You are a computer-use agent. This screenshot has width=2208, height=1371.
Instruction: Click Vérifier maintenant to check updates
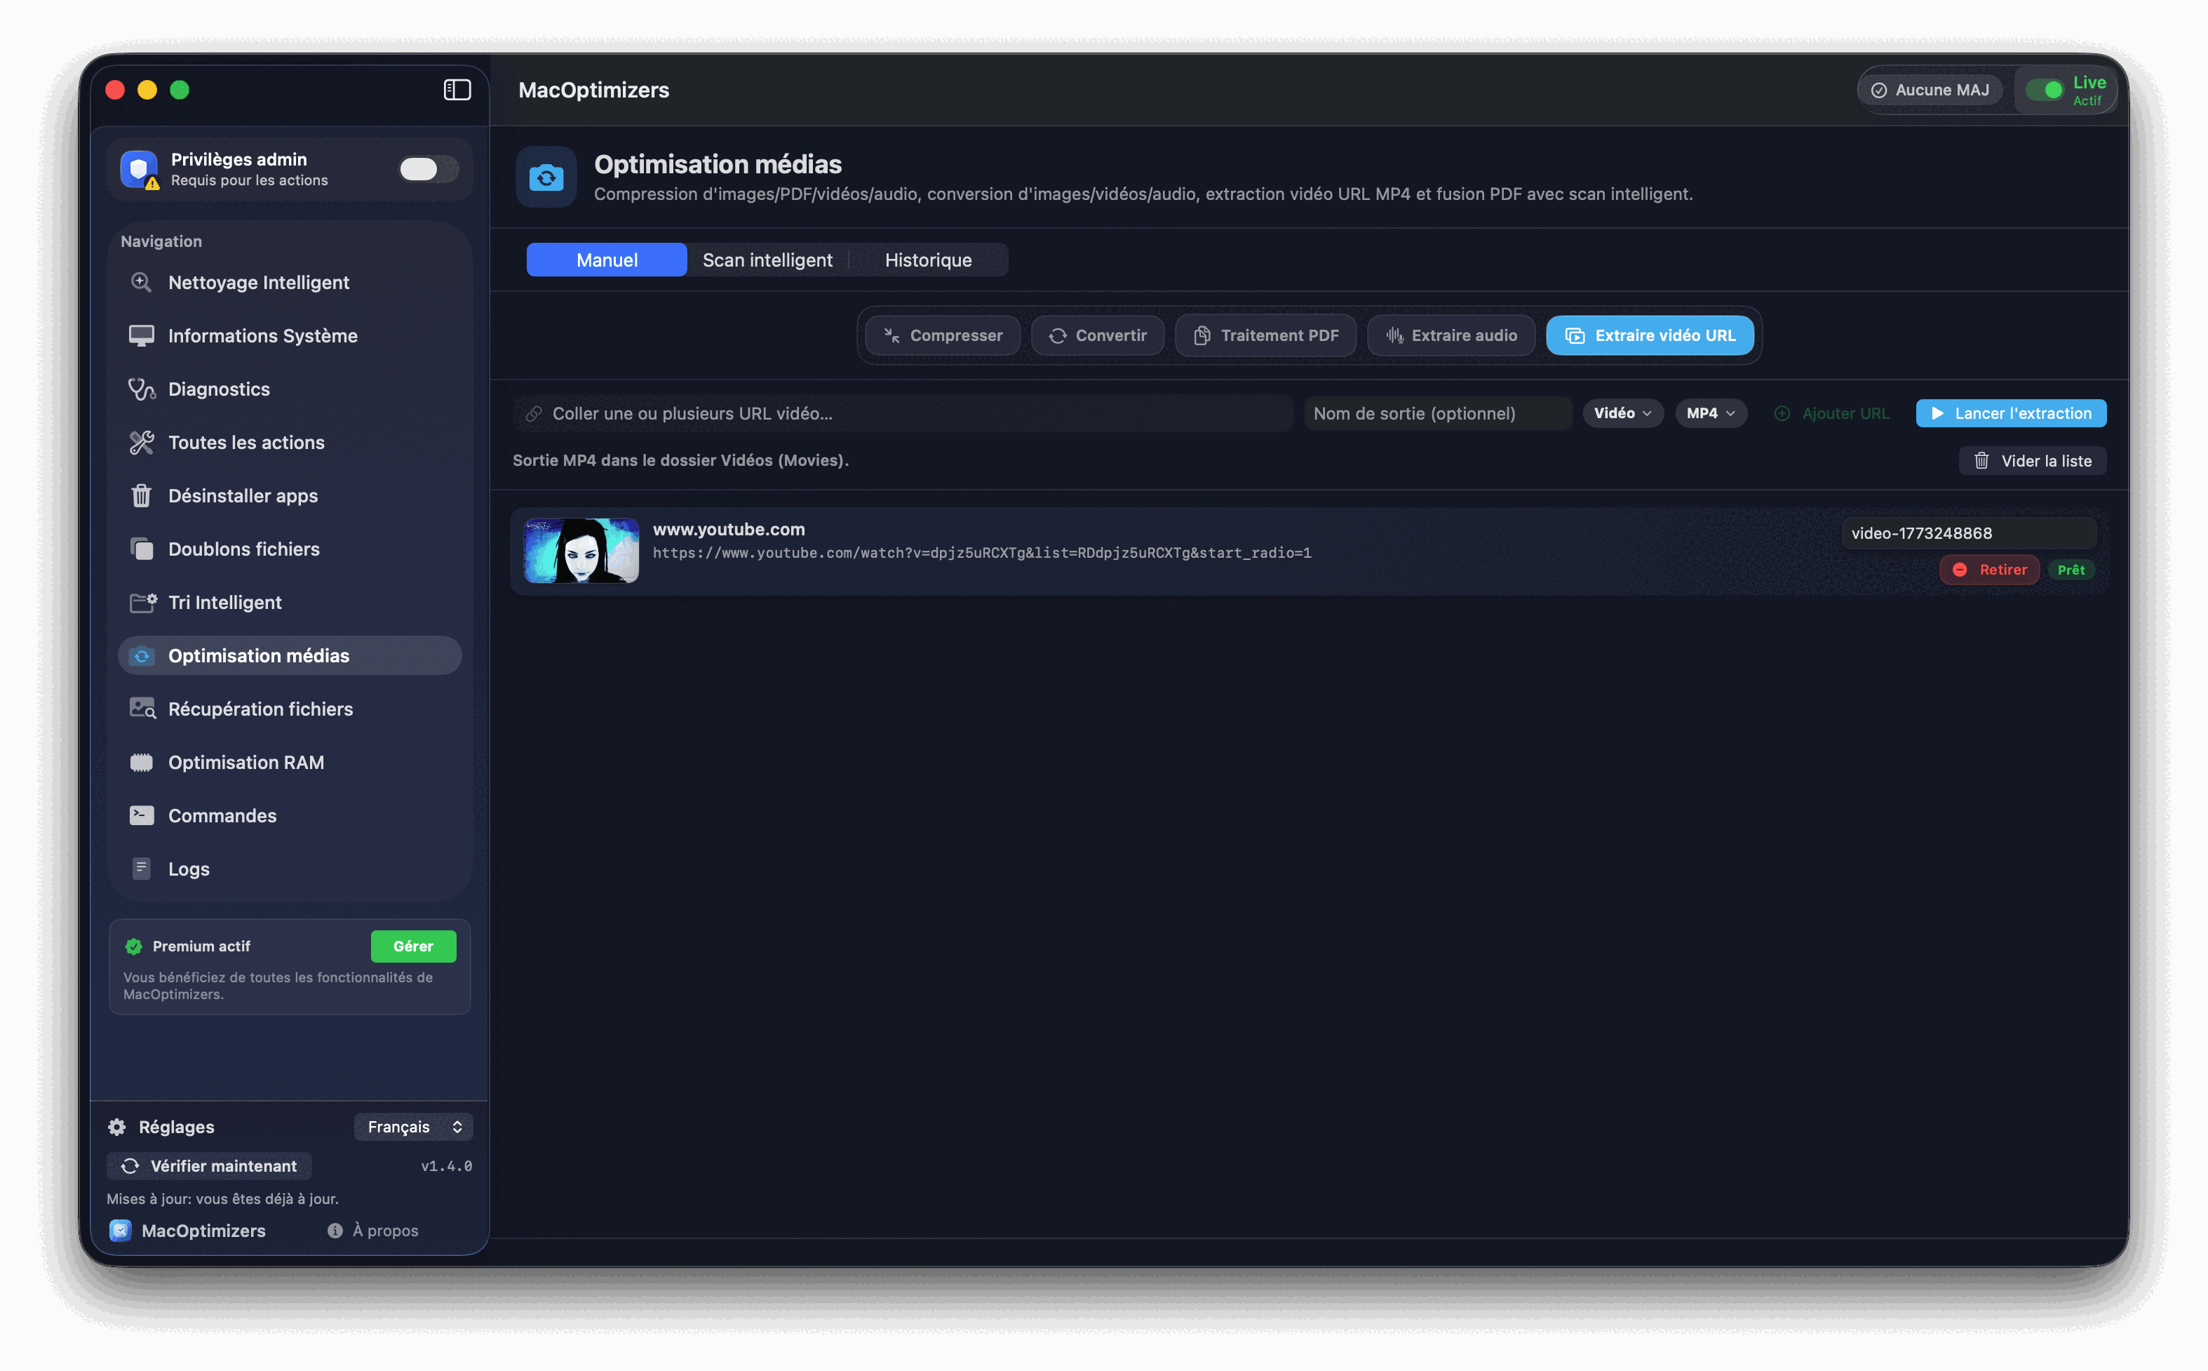[210, 1165]
